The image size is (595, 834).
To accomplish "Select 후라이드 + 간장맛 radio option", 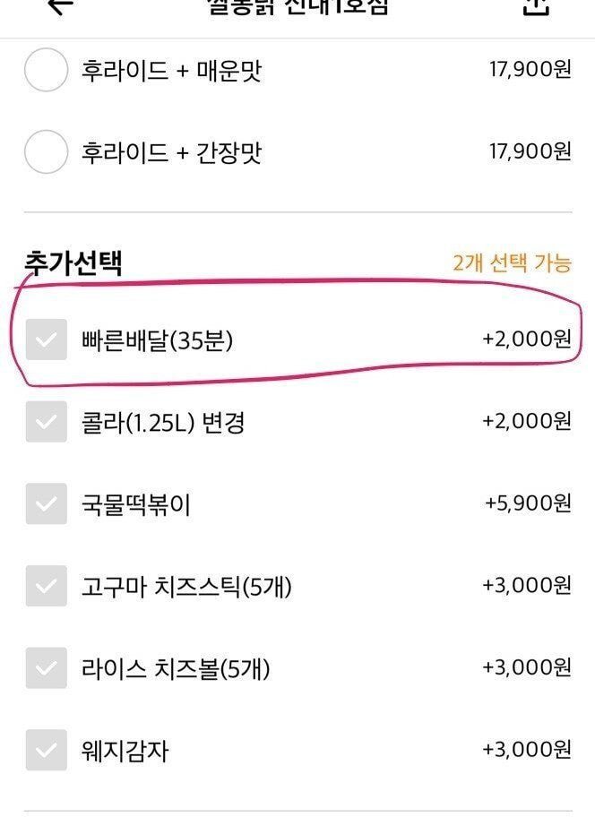I will click(47, 151).
